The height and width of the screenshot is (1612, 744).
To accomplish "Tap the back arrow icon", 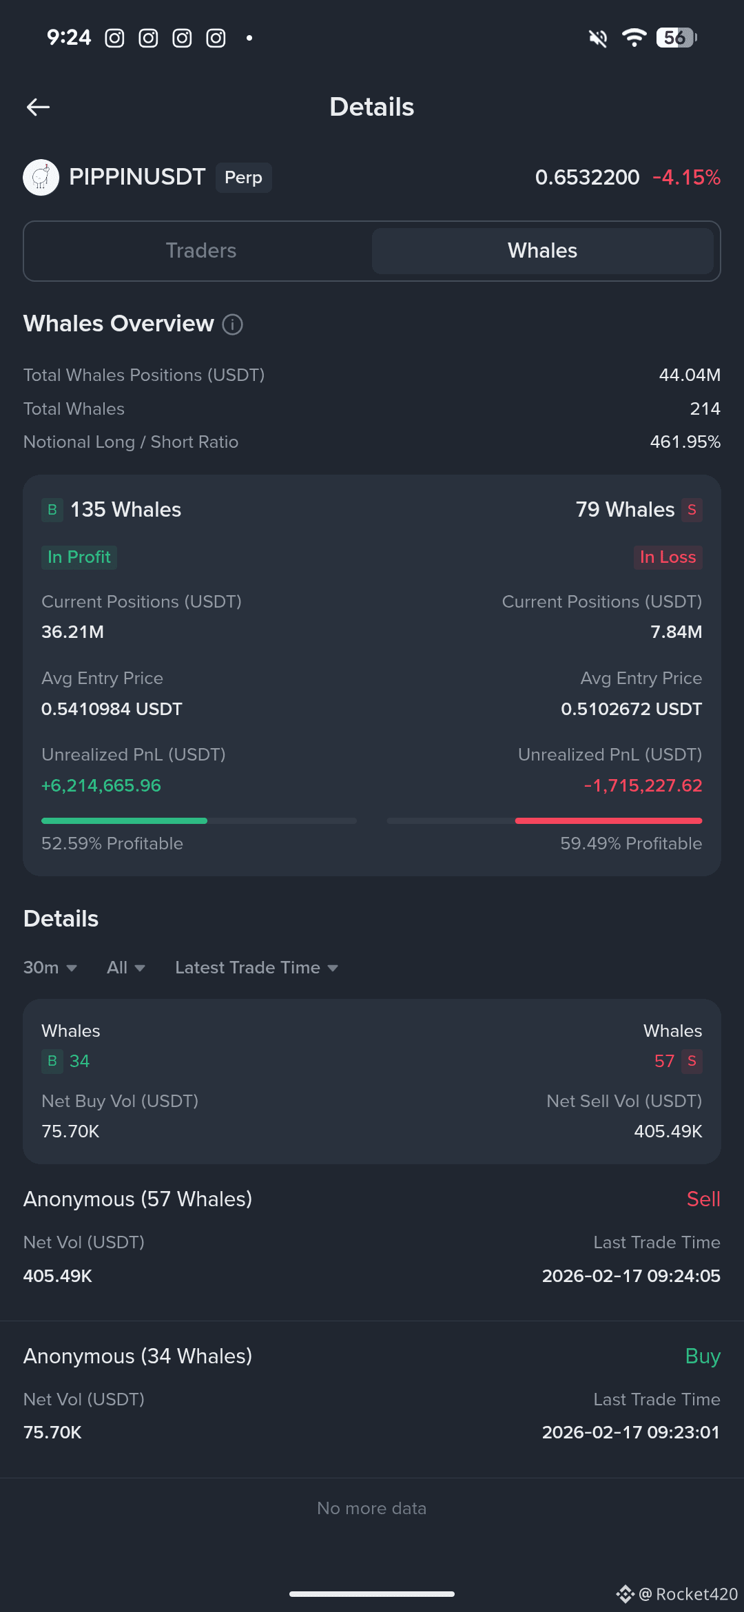I will click(38, 107).
